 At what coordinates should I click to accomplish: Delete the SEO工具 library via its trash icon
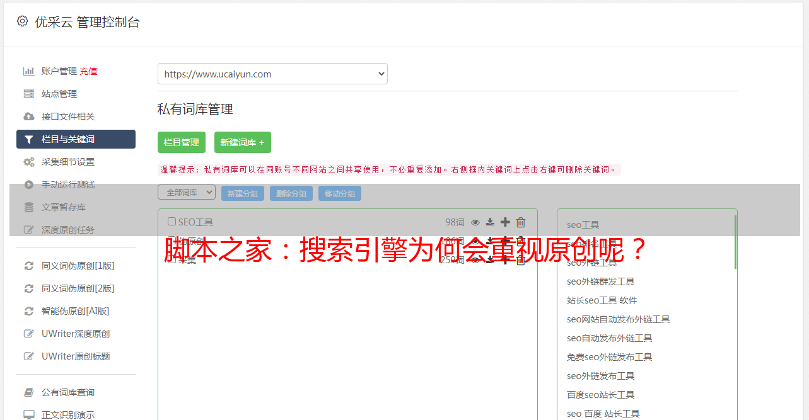[521, 222]
